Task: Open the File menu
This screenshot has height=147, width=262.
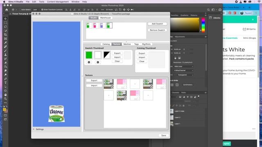Action: coord(27,2)
